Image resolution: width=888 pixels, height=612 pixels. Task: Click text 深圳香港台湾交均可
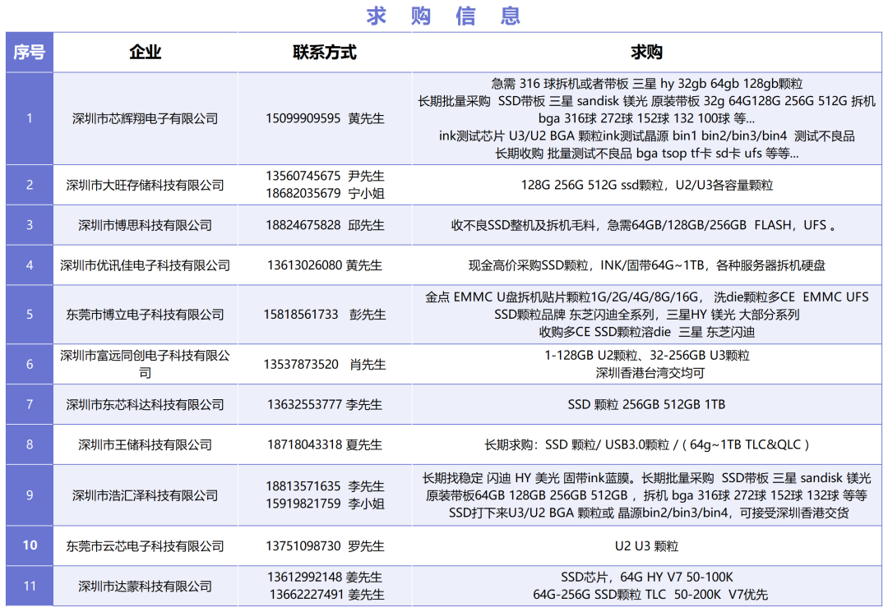(x=650, y=373)
